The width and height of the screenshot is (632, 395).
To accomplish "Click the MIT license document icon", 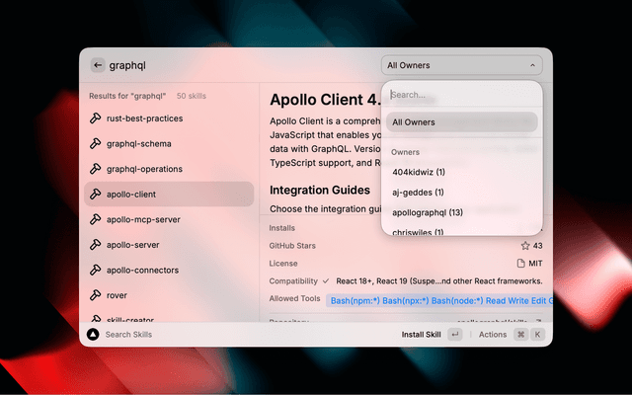I will (x=521, y=264).
